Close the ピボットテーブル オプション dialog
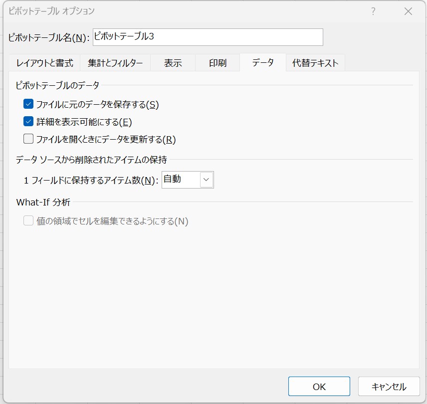Viewport: 427px width, 404px height. 408,11
